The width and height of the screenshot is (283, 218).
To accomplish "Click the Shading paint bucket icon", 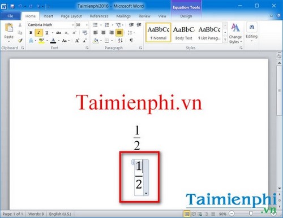I will click(96, 41).
